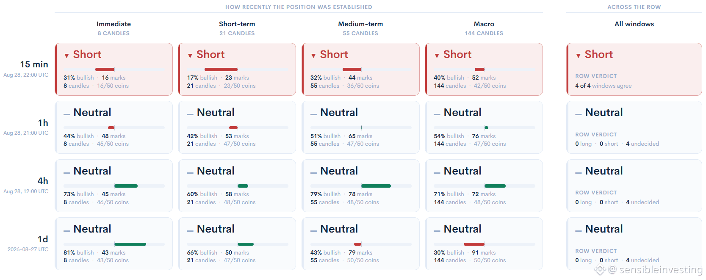
Task: Click the 79% bullish bar in 4h Medium-term
Action: coord(376,186)
